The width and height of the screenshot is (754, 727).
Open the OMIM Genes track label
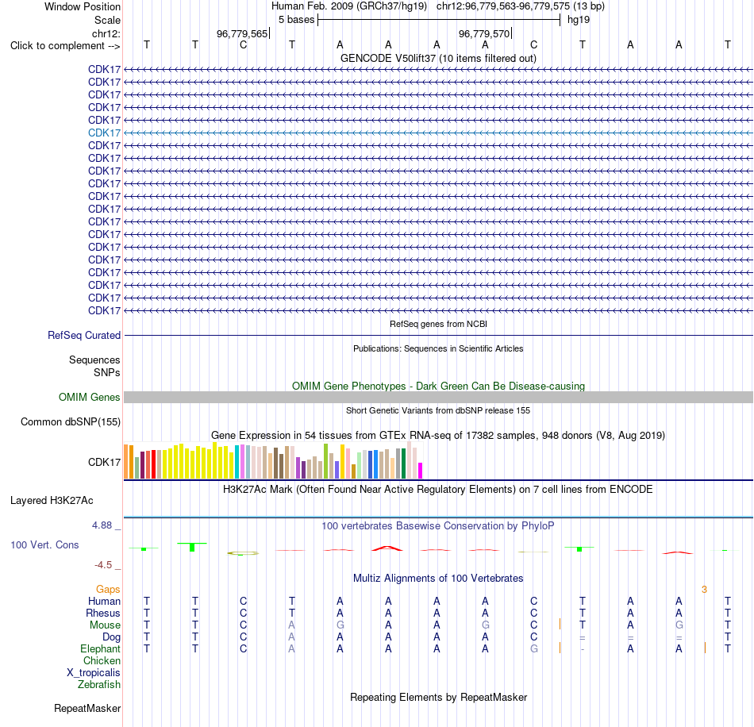(90, 397)
